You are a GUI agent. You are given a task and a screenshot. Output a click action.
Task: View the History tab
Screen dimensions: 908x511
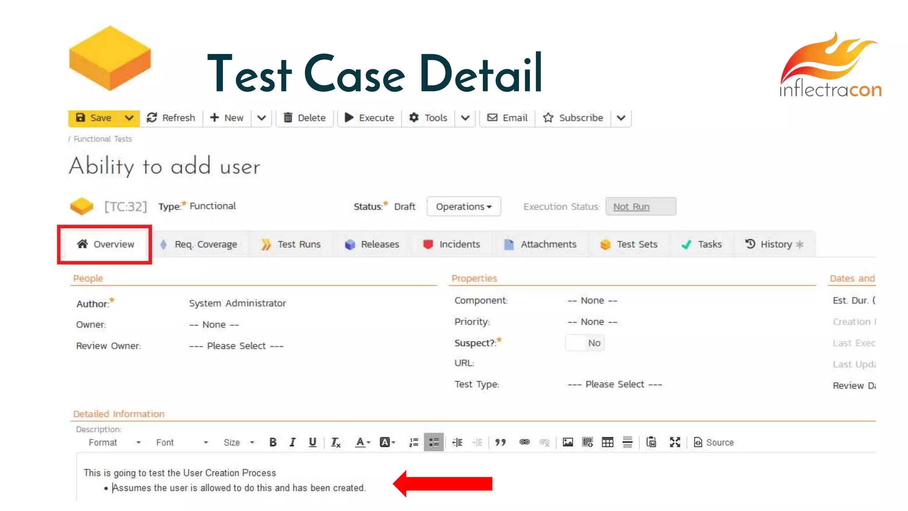pyautogui.click(x=774, y=244)
